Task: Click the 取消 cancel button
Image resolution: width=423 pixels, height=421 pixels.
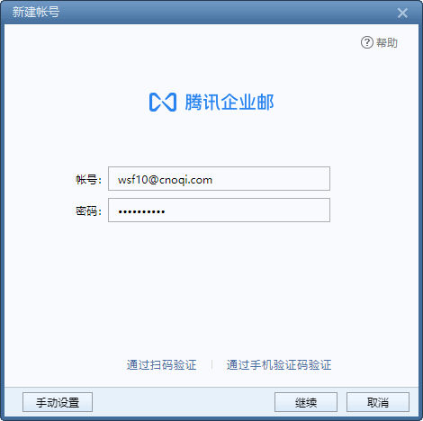Action: pos(378,402)
